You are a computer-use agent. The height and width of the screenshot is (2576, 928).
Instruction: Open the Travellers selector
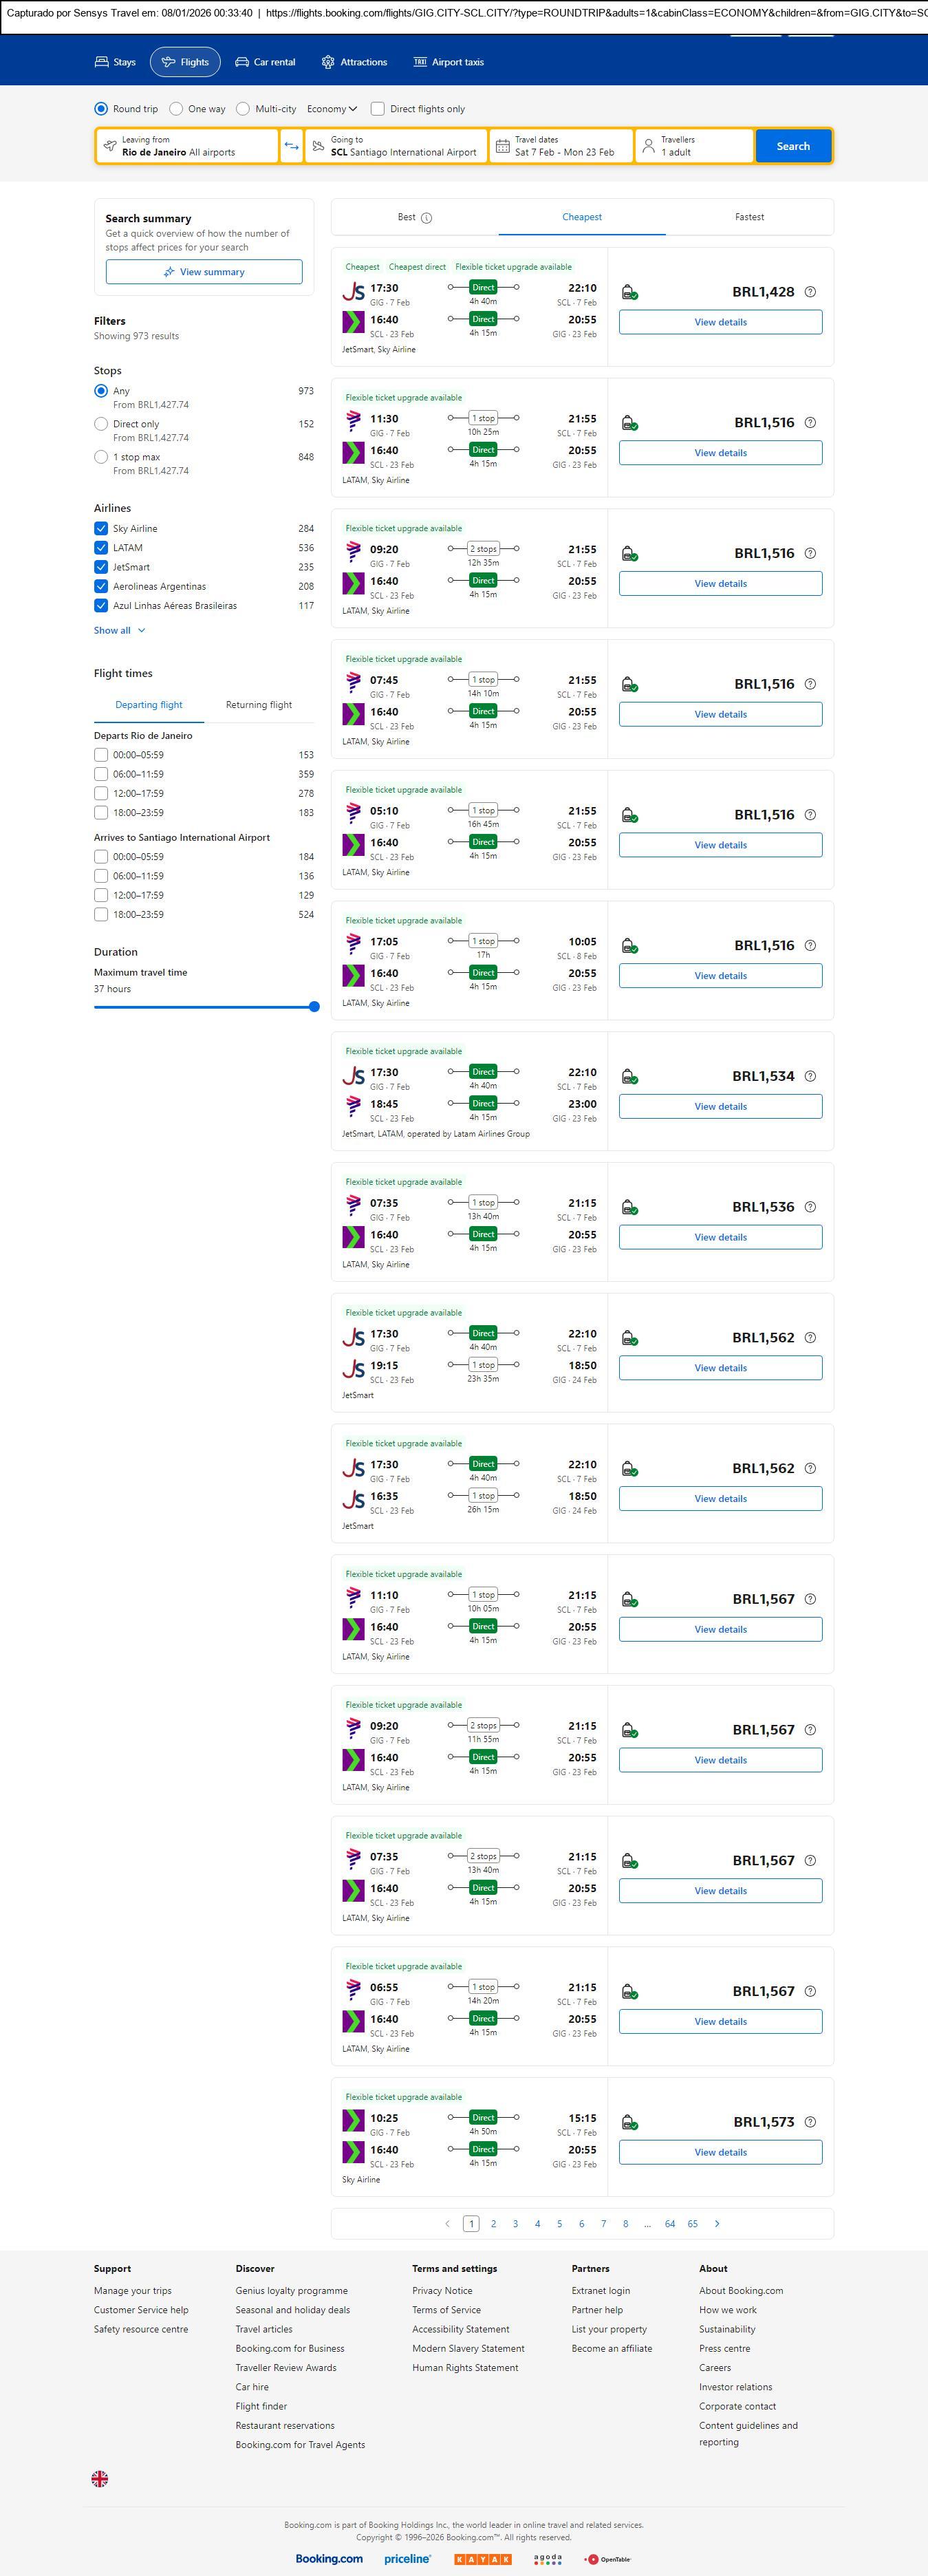[694, 146]
